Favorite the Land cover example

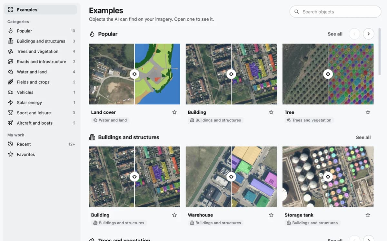(174, 112)
